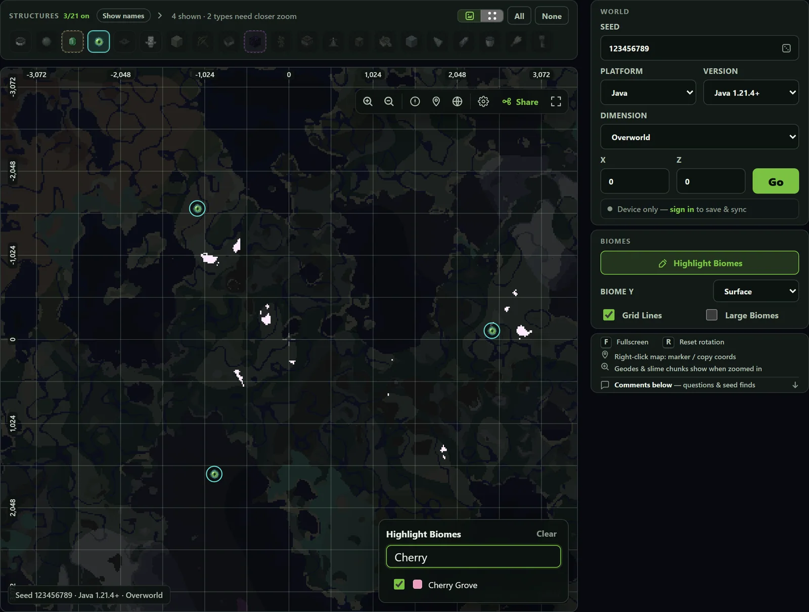The width and height of the screenshot is (809, 612).
Task: Toggle the emerald village structure icon
Action: [x=72, y=41]
